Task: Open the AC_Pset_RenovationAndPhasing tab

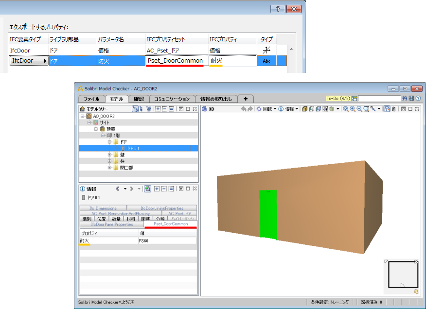Action: point(121,214)
